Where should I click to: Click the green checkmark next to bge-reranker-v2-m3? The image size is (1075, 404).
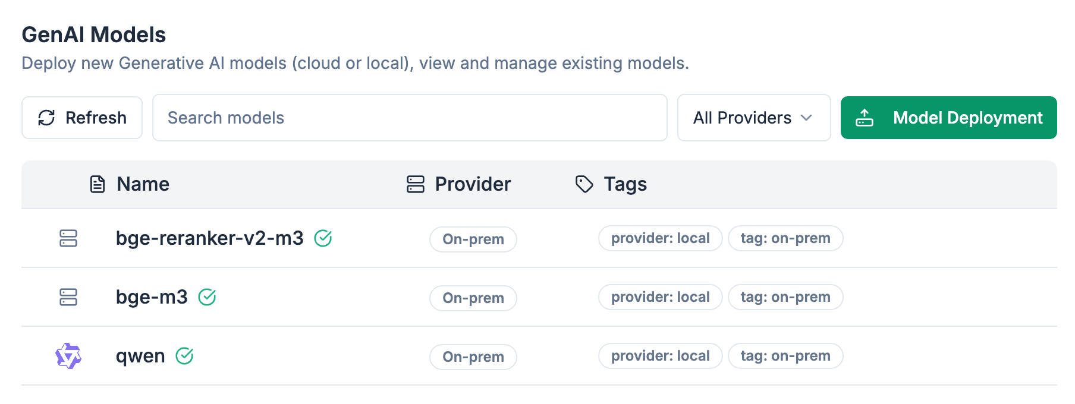[323, 238]
